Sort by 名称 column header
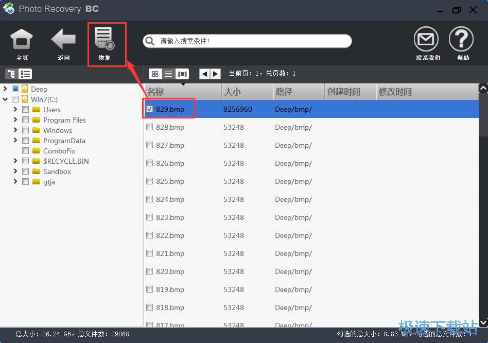The image size is (488, 343). click(183, 92)
